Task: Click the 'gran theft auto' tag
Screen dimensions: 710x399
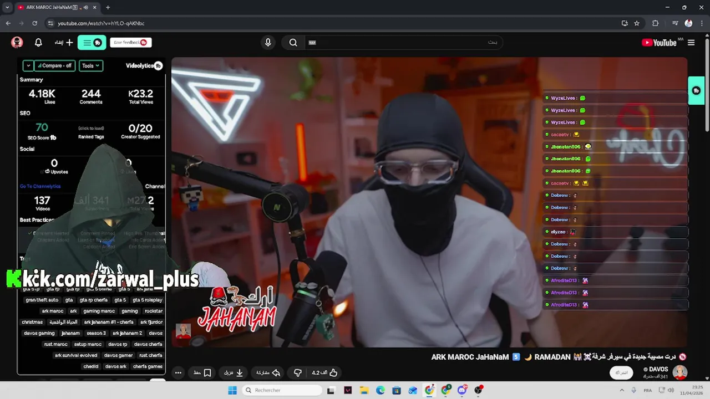Action: 42,300
